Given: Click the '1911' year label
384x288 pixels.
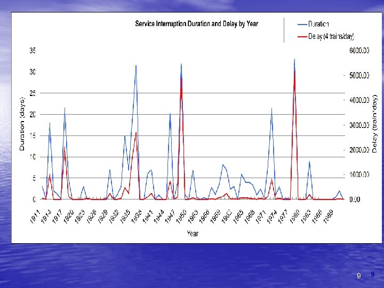Looking at the screenshot, I should click(35, 217).
